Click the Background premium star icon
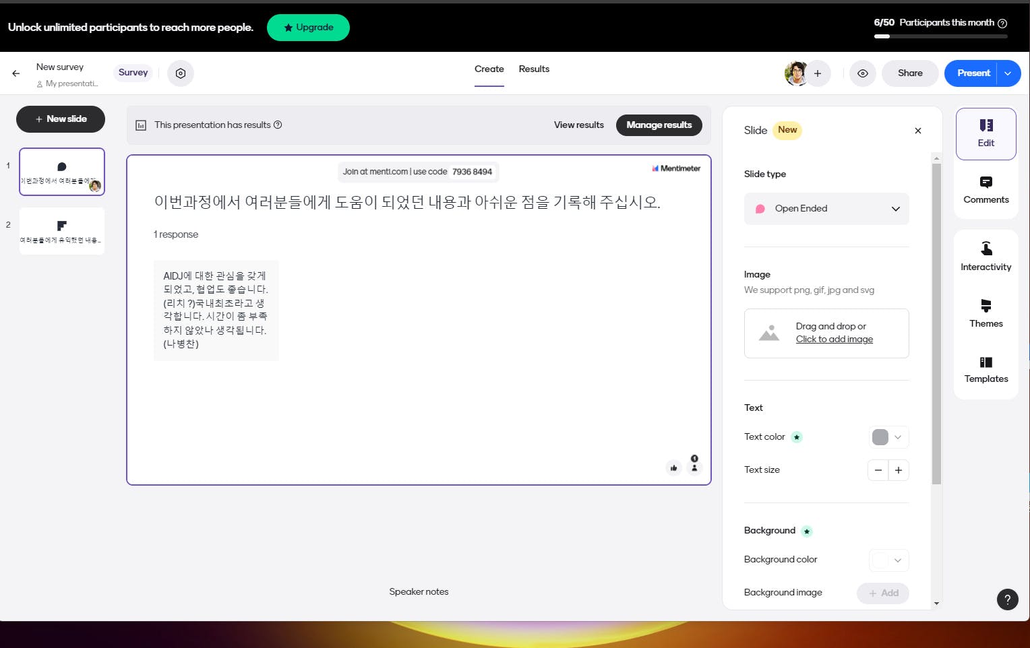The width and height of the screenshot is (1030, 648). pyautogui.click(x=807, y=531)
